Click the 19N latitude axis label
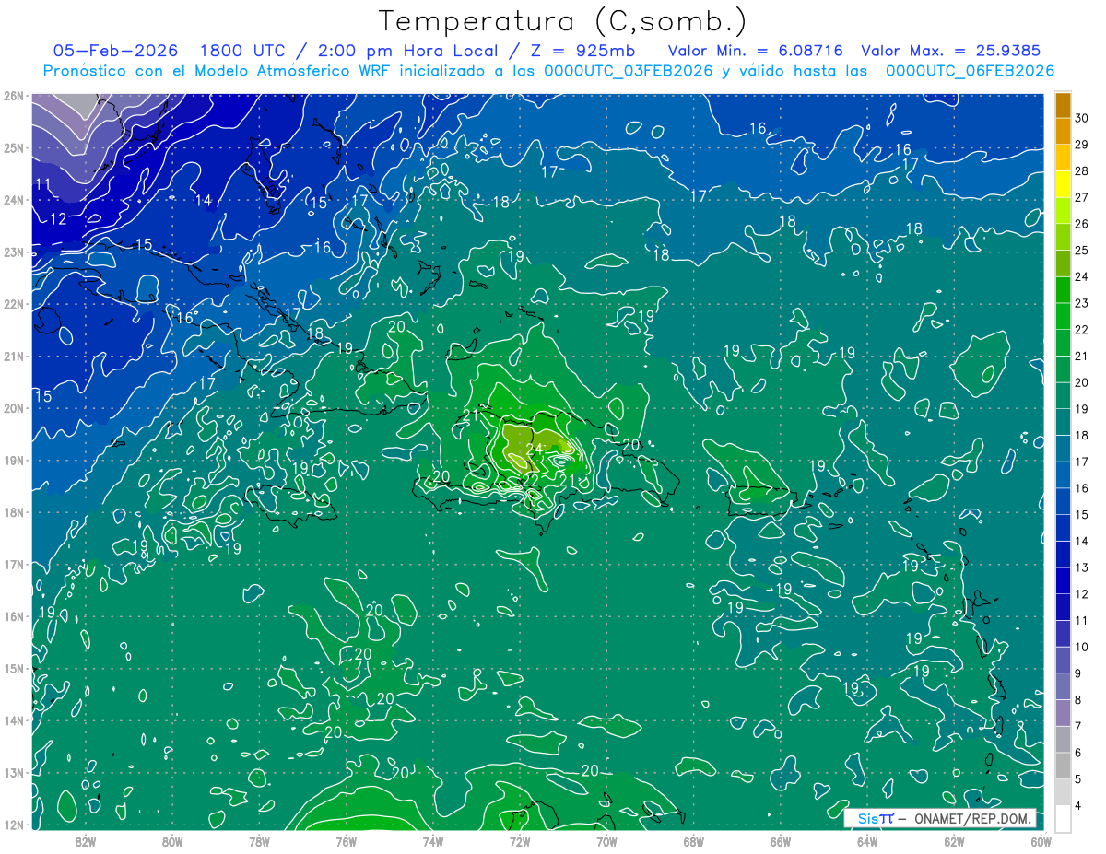 [x=13, y=460]
